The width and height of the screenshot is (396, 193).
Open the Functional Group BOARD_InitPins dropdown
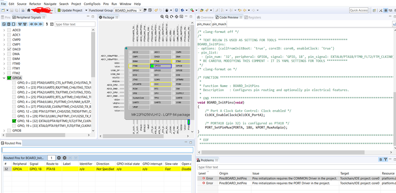click(140, 10)
